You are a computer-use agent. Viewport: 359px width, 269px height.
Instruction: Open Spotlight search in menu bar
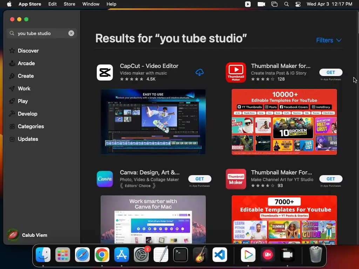click(x=286, y=4)
